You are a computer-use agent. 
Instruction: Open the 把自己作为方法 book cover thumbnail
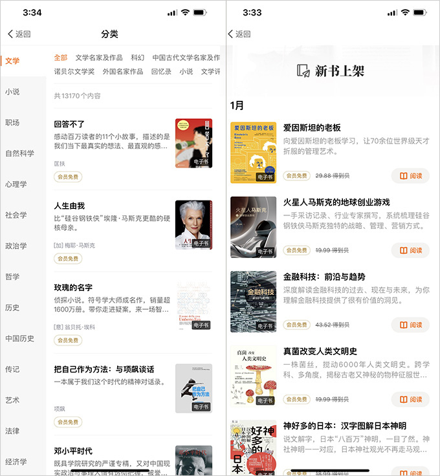tap(193, 389)
